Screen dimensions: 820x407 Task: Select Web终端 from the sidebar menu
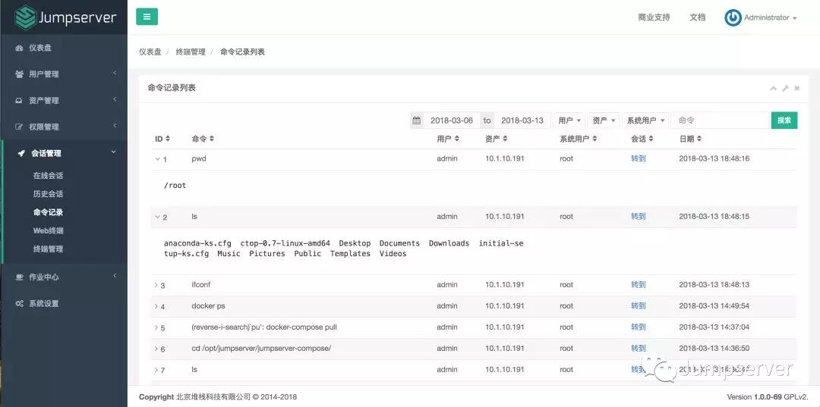pyautogui.click(x=48, y=230)
